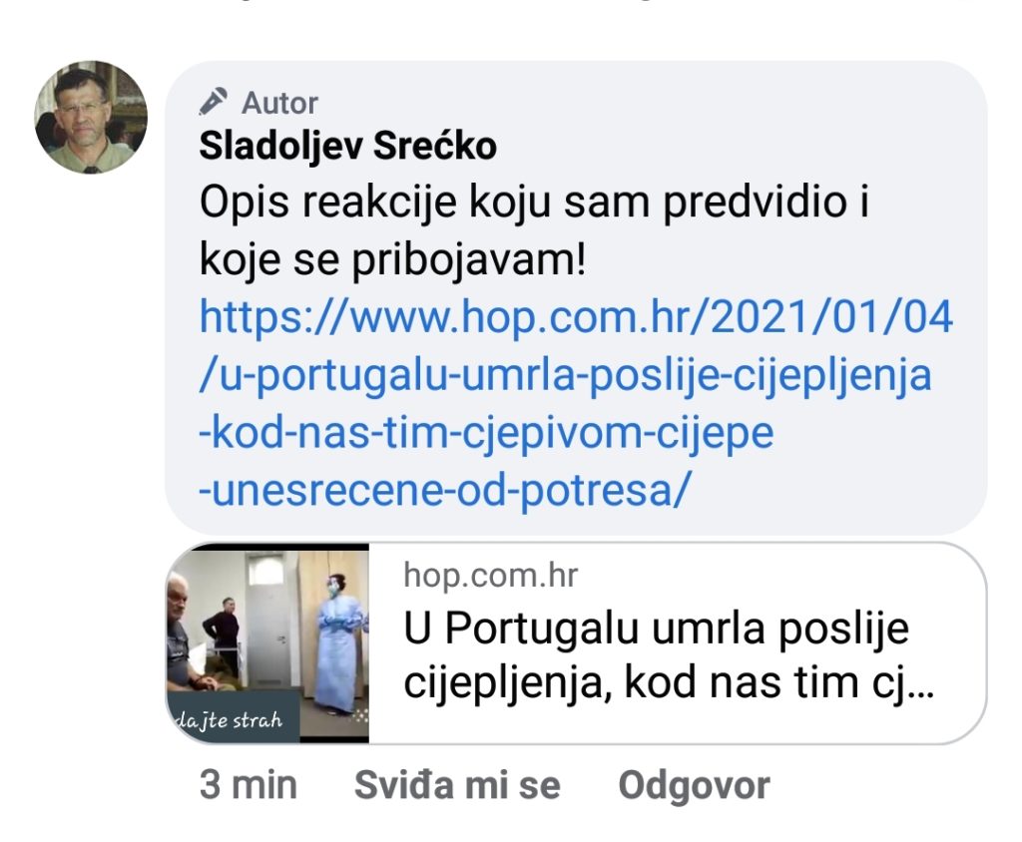Click the 'cijepljenja, kod nas tim cj...' preview line

pyautogui.click(x=669, y=683)
